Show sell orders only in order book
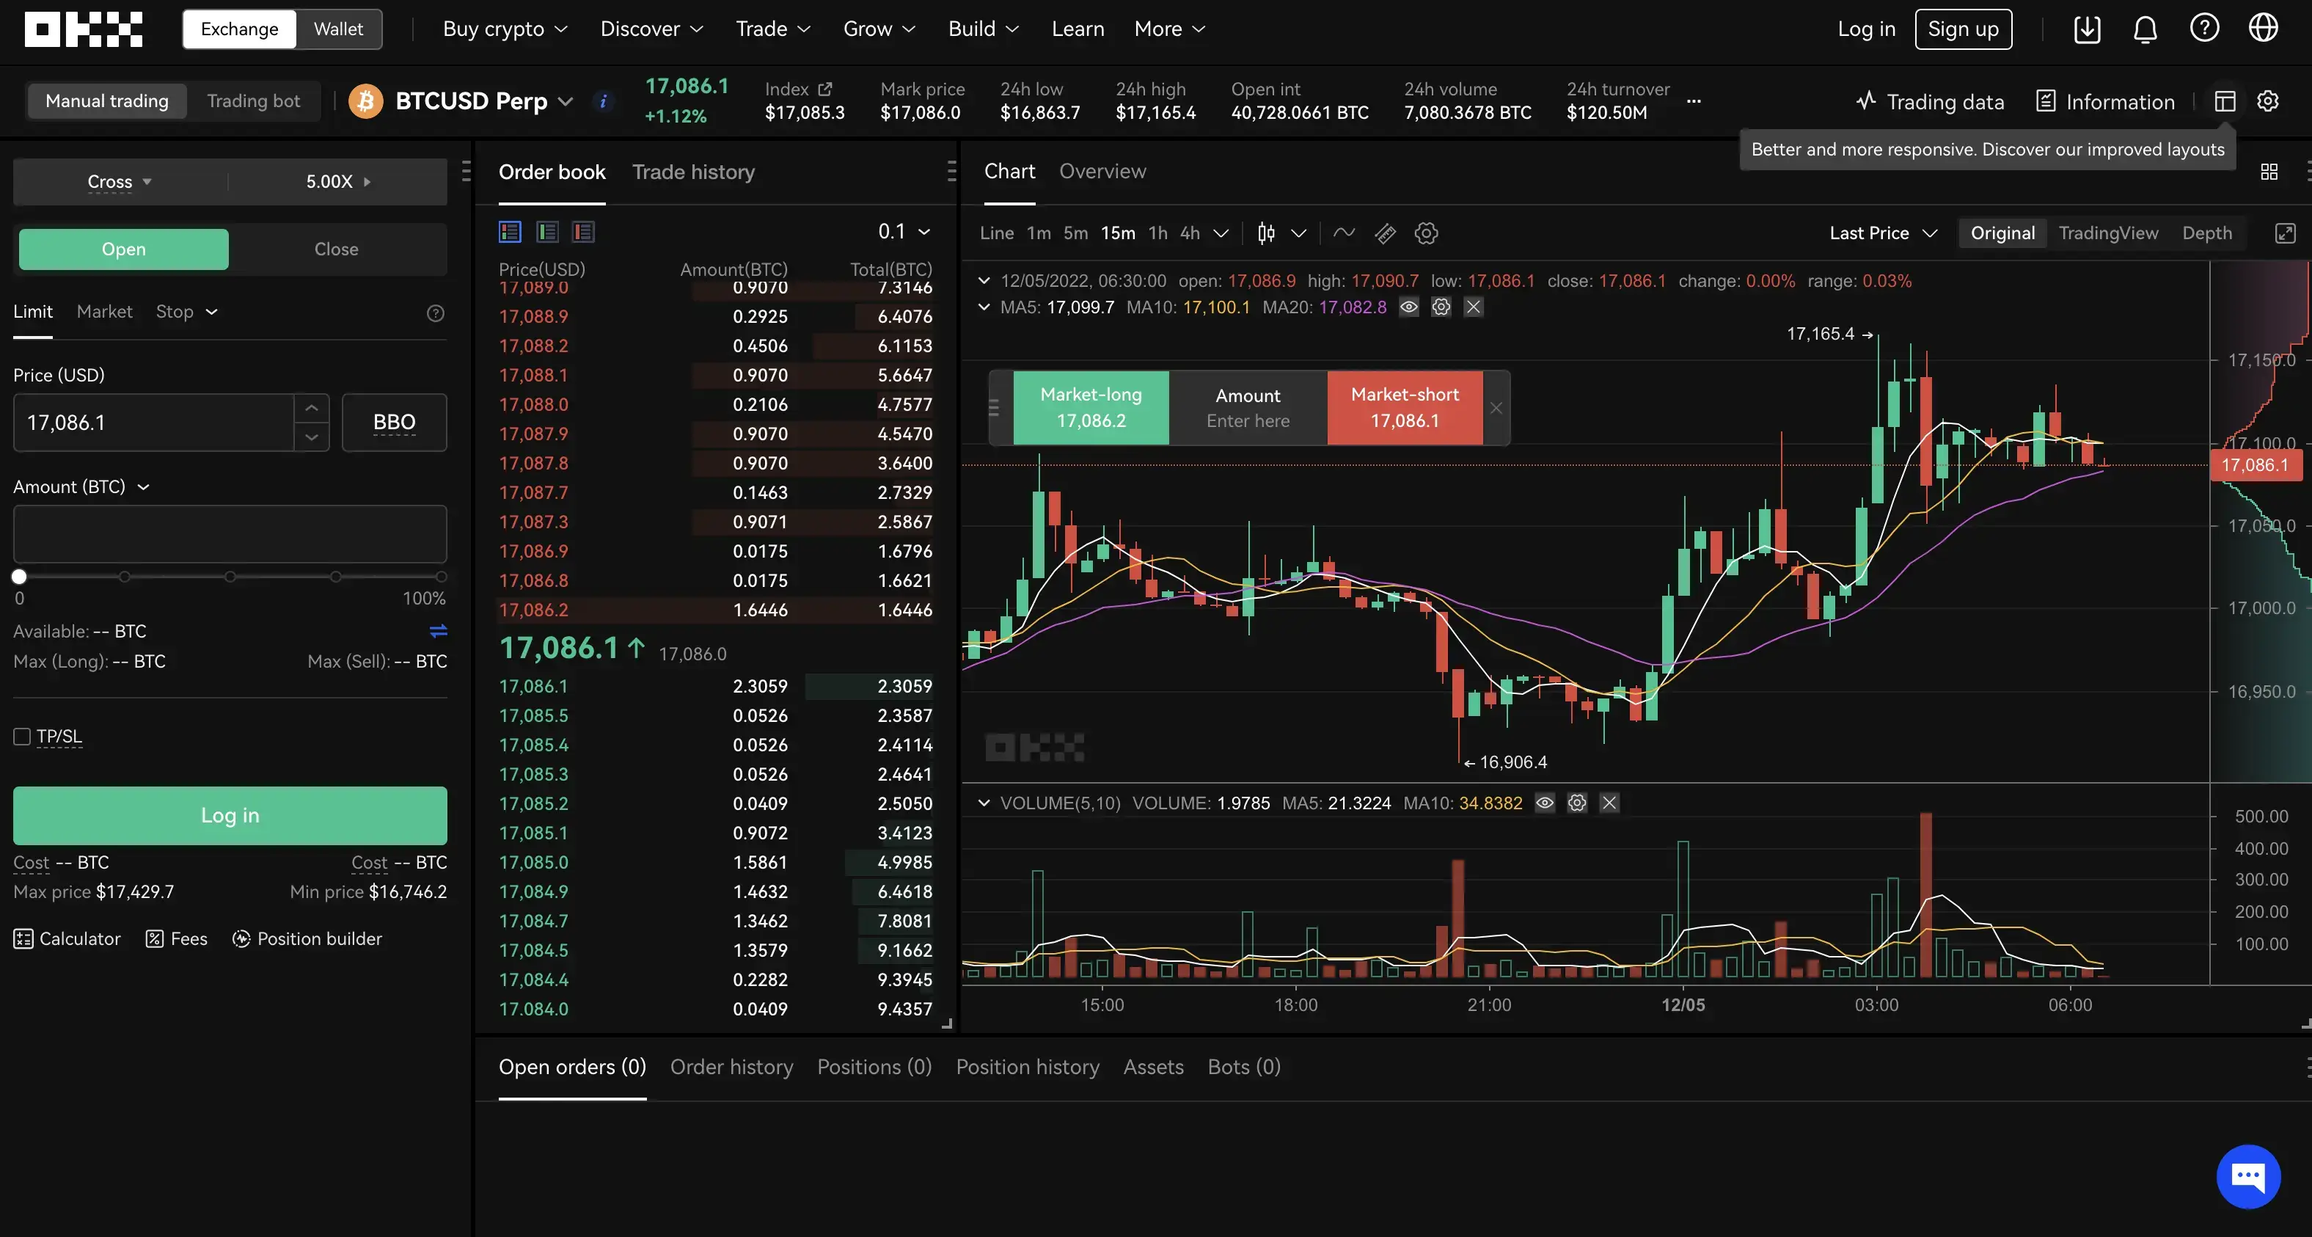 click(x=583, y=233)
